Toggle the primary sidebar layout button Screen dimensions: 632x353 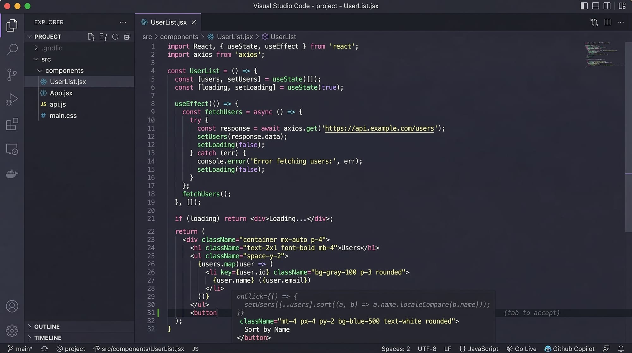point(584,6)
